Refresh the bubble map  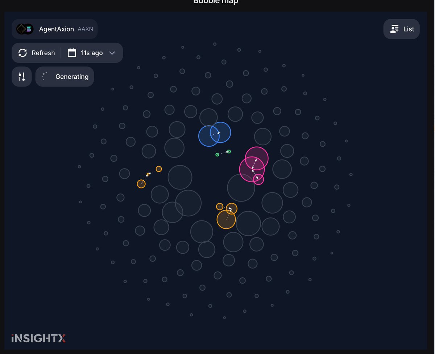[37, 53]
